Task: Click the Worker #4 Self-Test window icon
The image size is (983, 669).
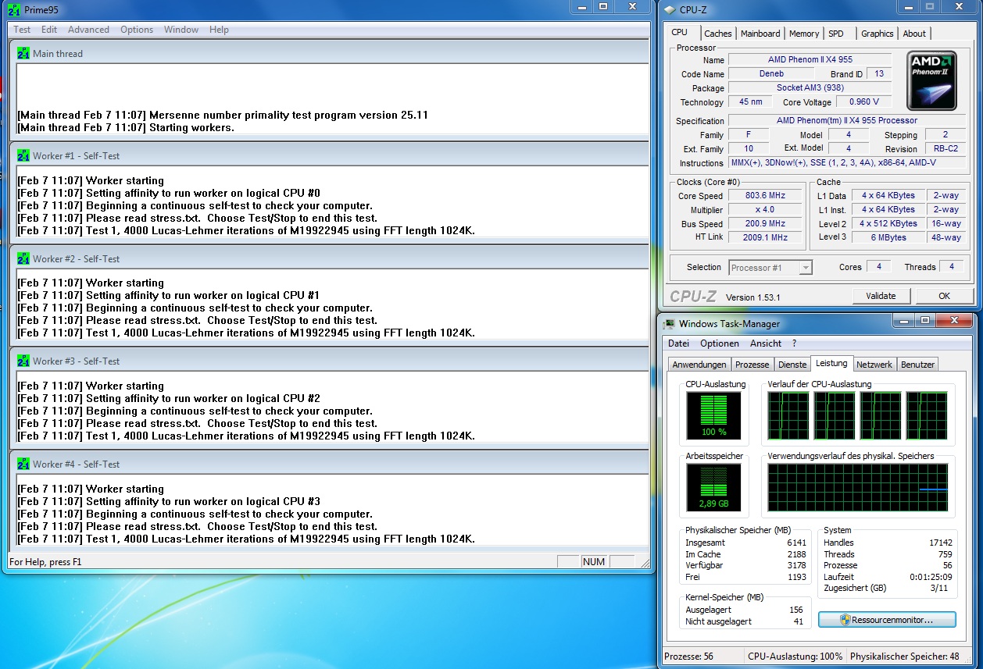Action: pyautogui.click(x=23, y=464)
